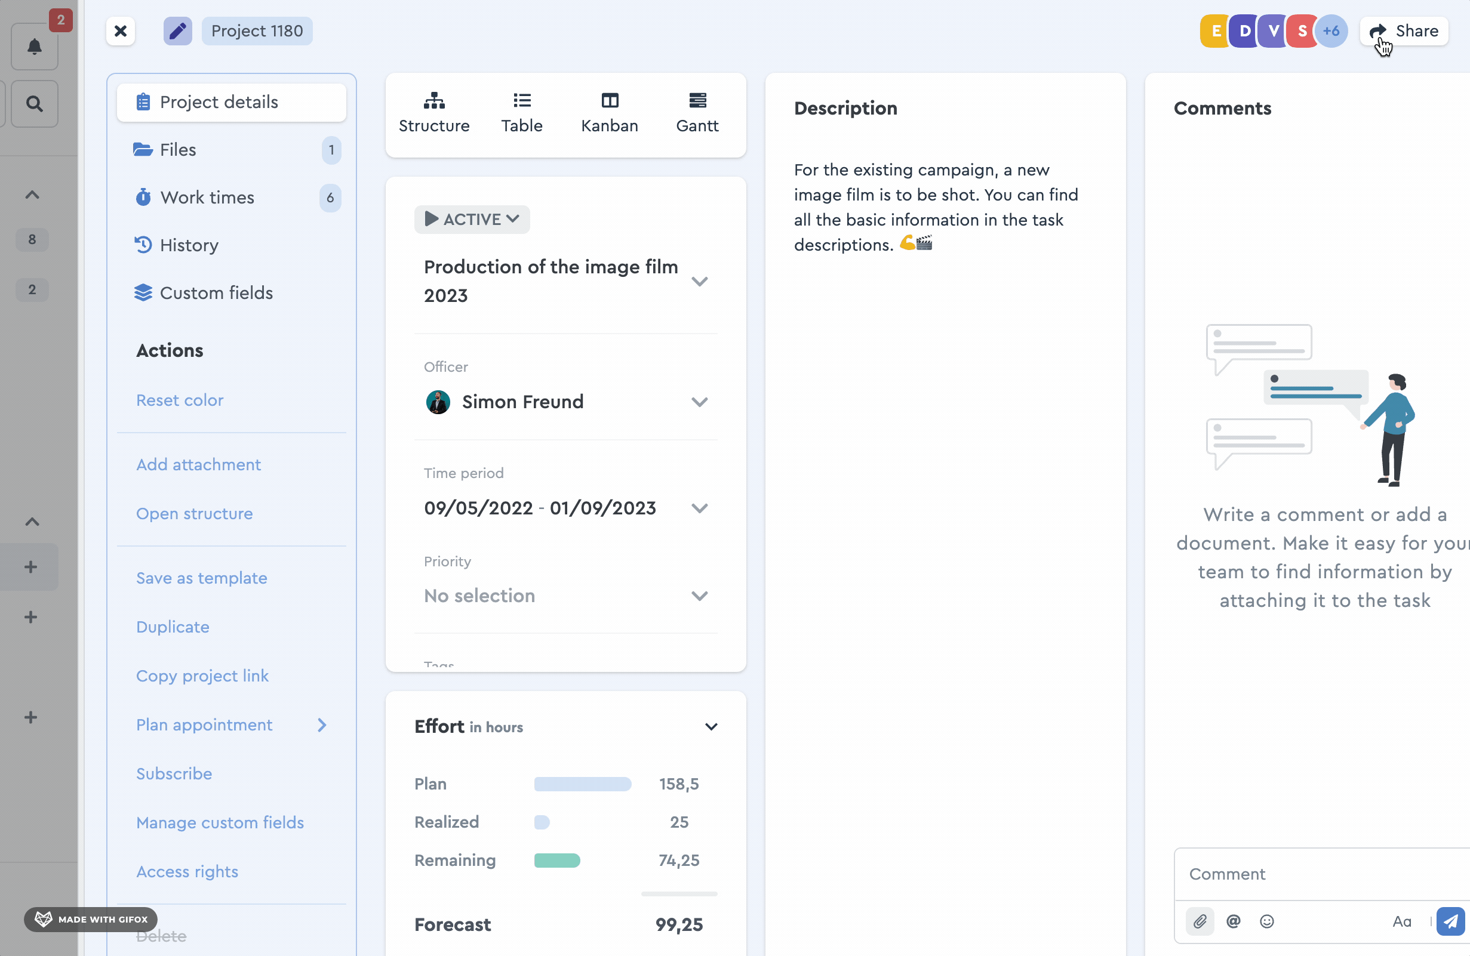Open member avatar D
This screenshot has width=1470, height=956.
pyautogui.click(x=1244, y=31)
